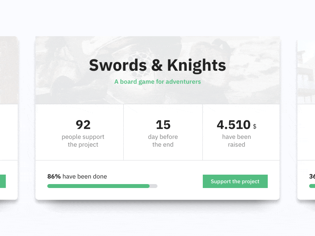This screenshot has height=236, width=315.
Task: Click the dollar sign next to 4.510
Action: 255,127
